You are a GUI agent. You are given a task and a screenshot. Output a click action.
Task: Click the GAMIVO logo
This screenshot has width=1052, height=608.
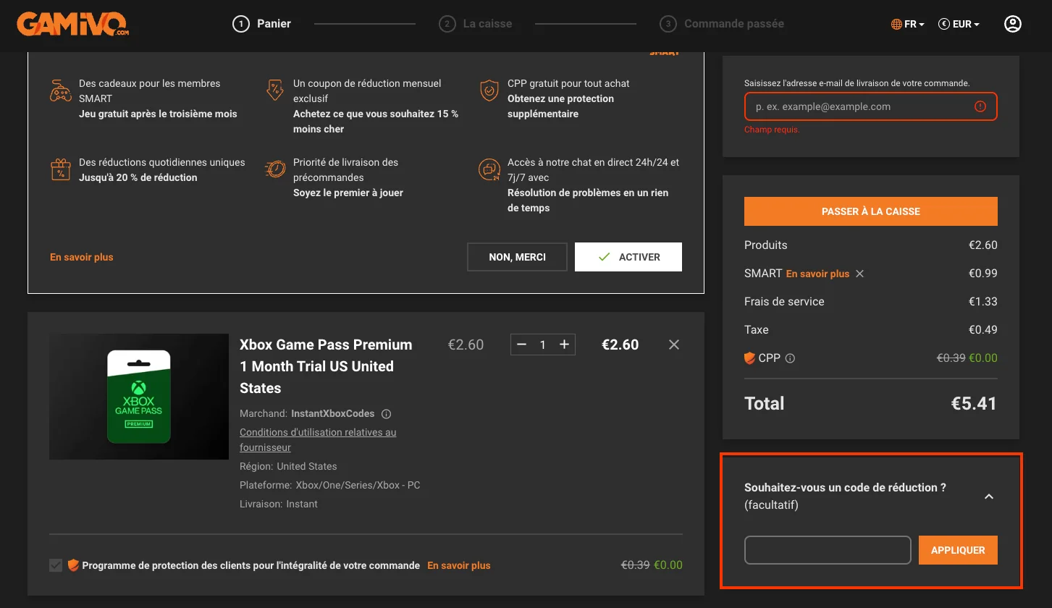pos(73,24)
